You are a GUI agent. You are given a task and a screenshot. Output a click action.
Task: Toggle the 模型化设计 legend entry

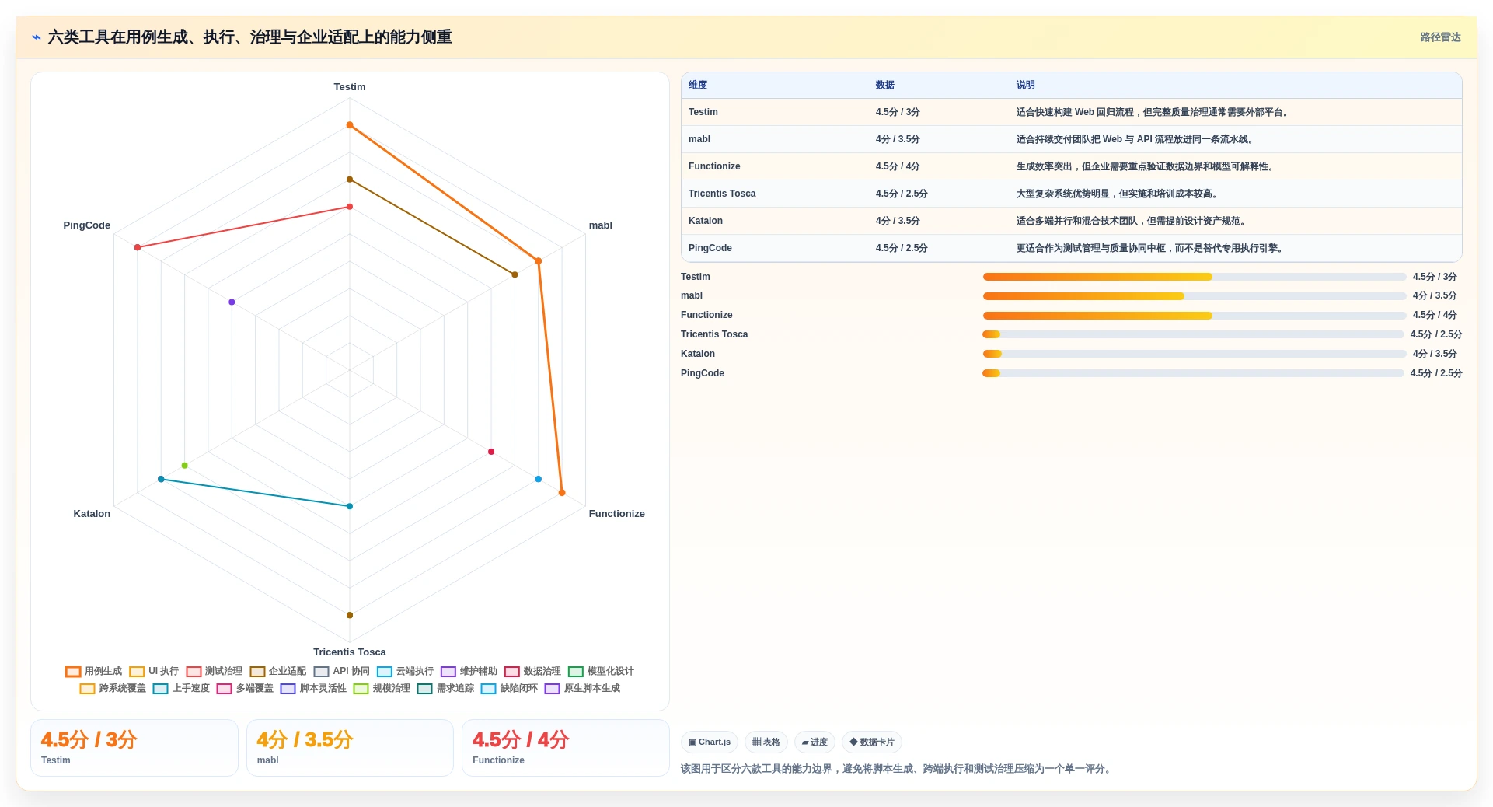point(601,671)
